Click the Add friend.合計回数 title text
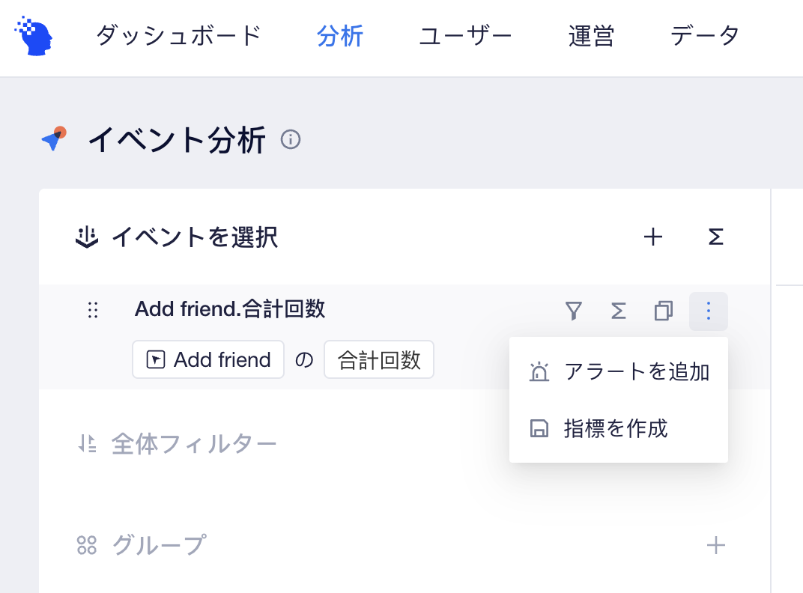Screen dimensions: 803x593 [229, 309]
